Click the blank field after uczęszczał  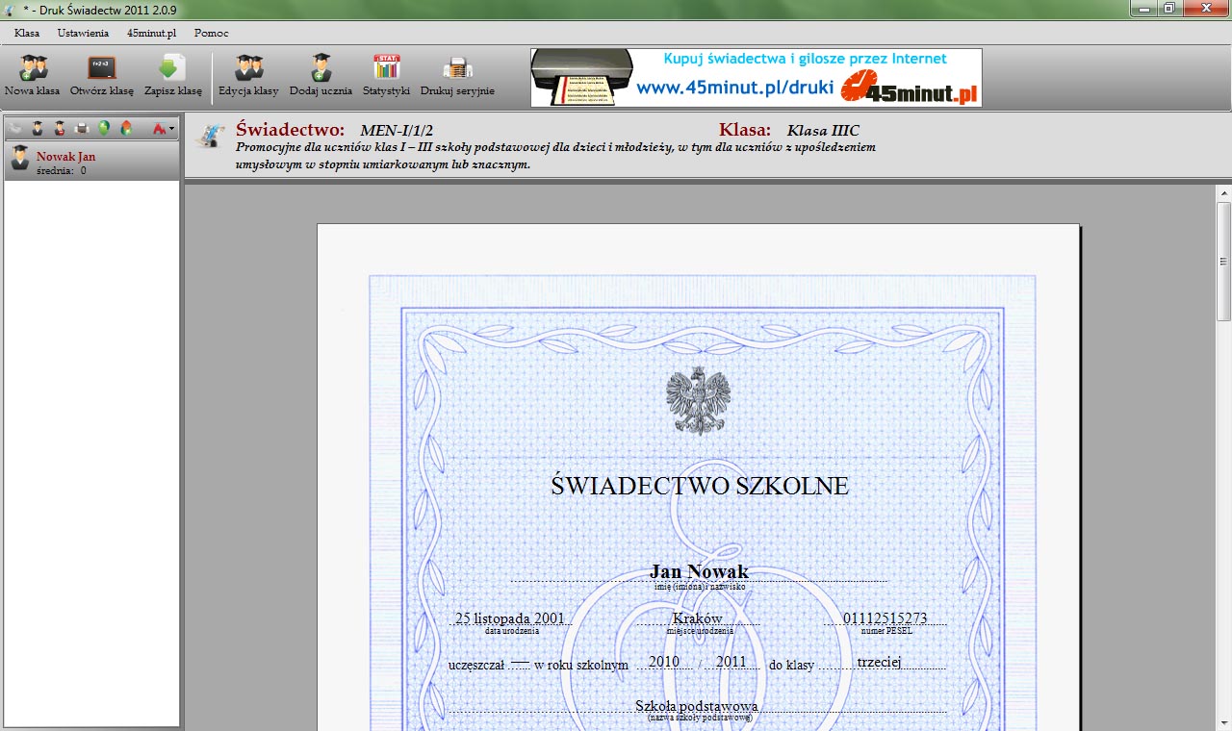click(x=520, y=663)
